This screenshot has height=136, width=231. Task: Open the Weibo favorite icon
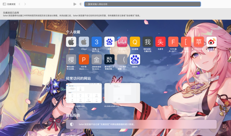pyautogui.click(x=212, y=42)
